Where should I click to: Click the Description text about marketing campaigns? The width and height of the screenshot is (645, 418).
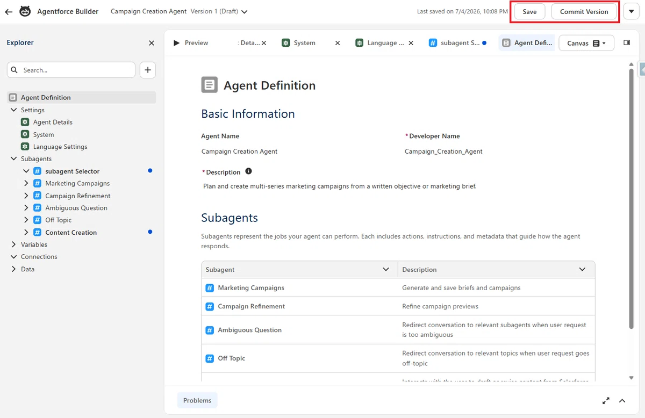tap(340, 186)
